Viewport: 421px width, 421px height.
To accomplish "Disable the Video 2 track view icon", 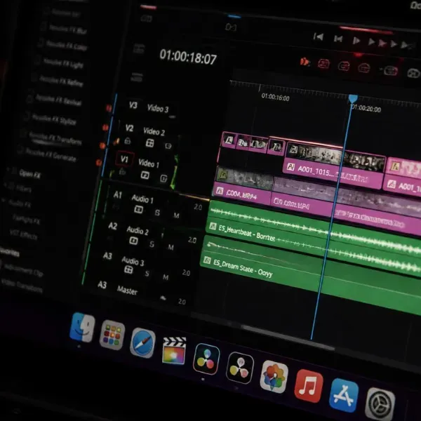I will [x=168, y=146].
